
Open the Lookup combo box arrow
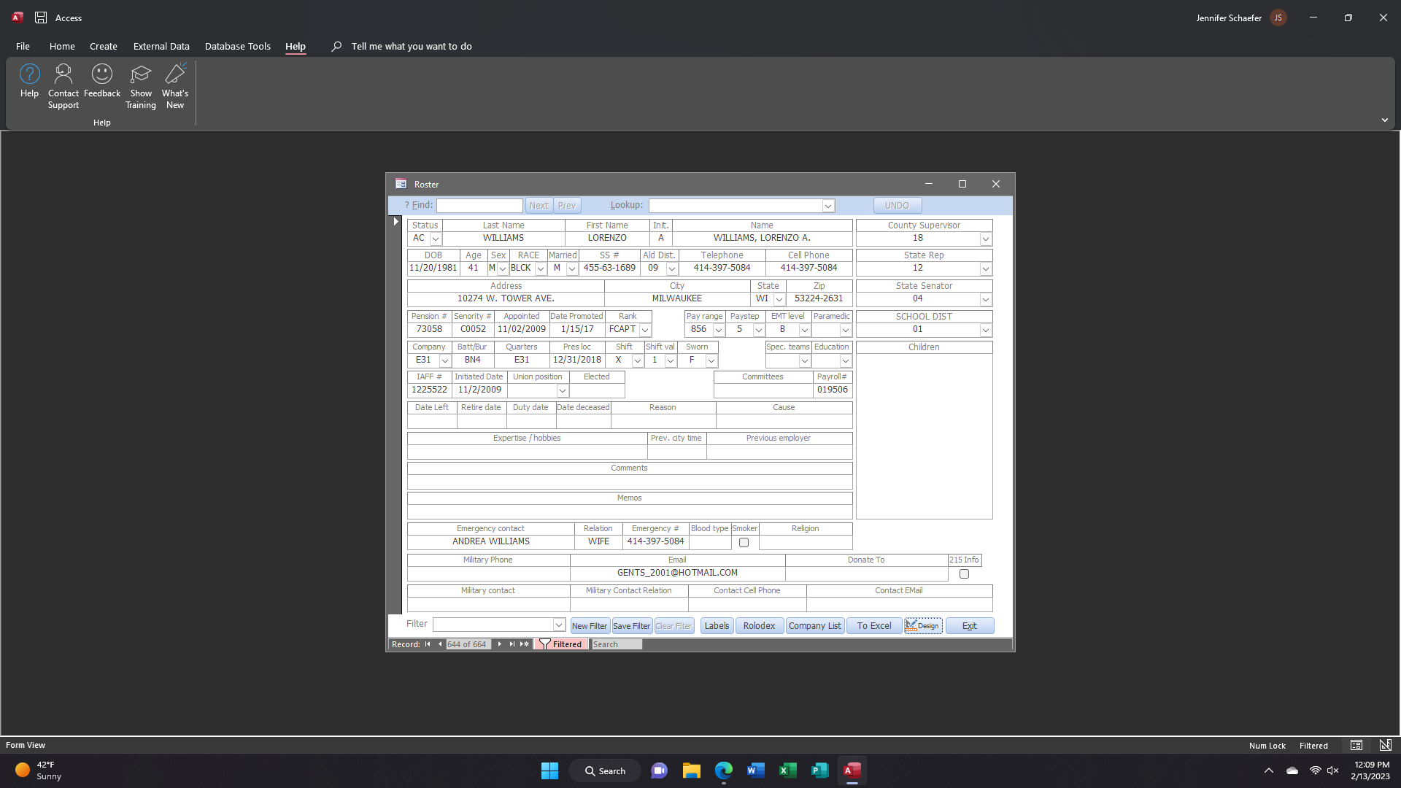(827, 206)
